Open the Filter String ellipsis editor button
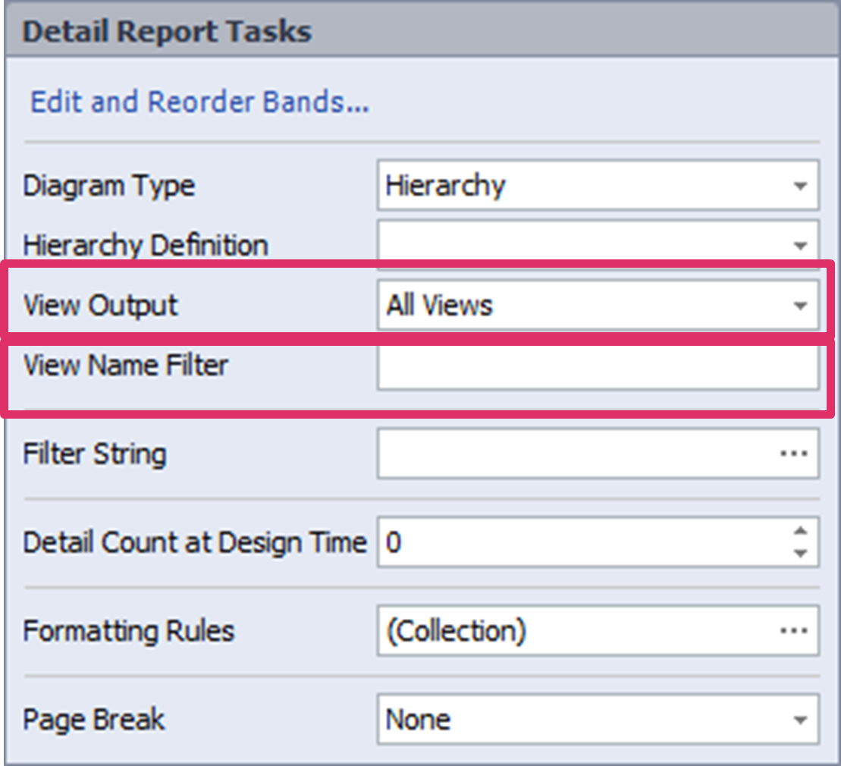Screen dimensions: 841x766 pyautogui.click(x=793, y=454)
